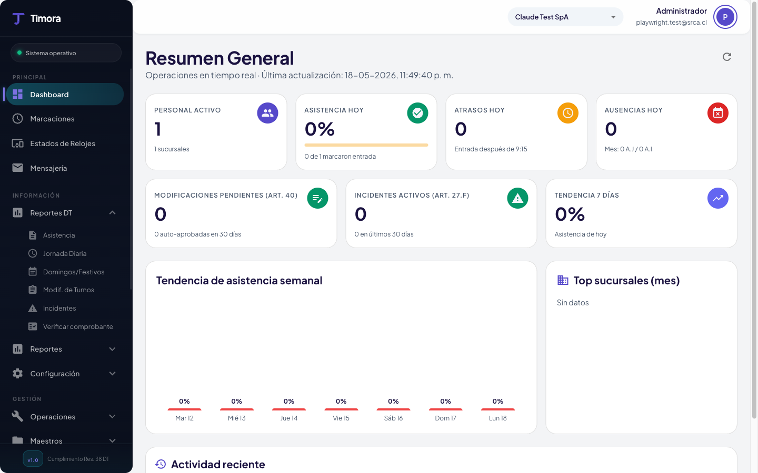Click the Modificaciones Pendientes edit icon

(318, 198)
